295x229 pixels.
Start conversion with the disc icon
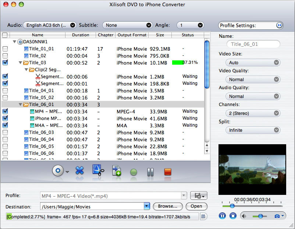coord(58,171)
